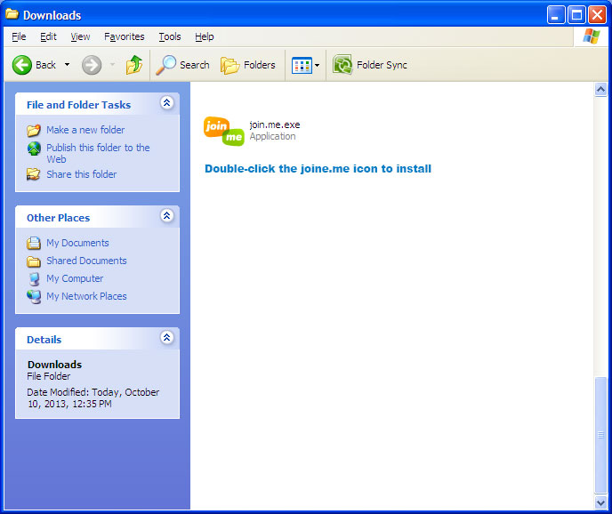Collapse the Details panel
This screenshot has height=514, width=612.
[166, 339]
